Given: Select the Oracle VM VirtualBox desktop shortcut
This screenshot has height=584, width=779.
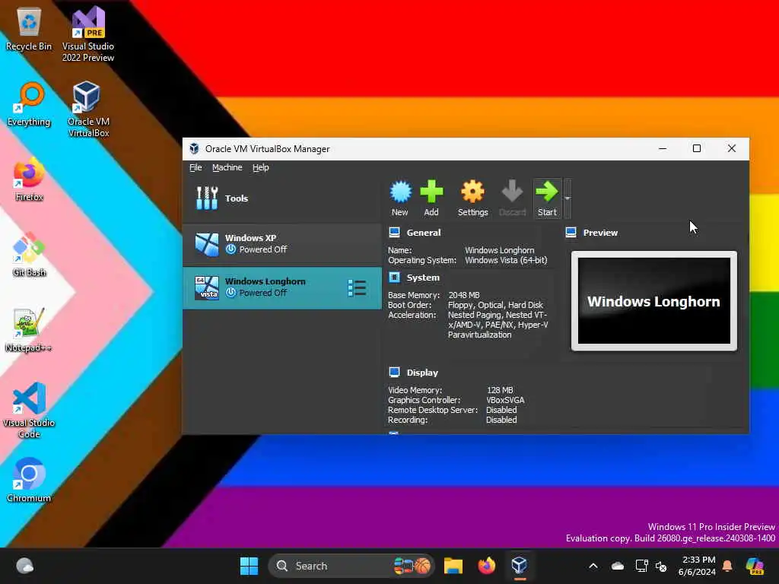Looking at the screenshot, I should [88, 109].
